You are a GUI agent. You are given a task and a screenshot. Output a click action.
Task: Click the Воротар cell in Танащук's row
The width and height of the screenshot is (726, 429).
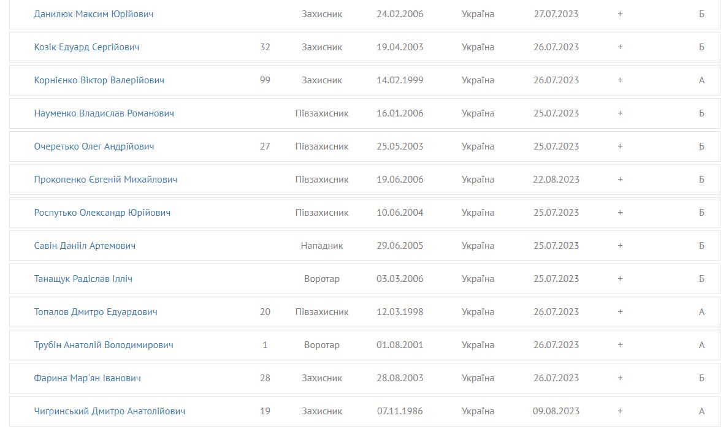tap(322, 279)
